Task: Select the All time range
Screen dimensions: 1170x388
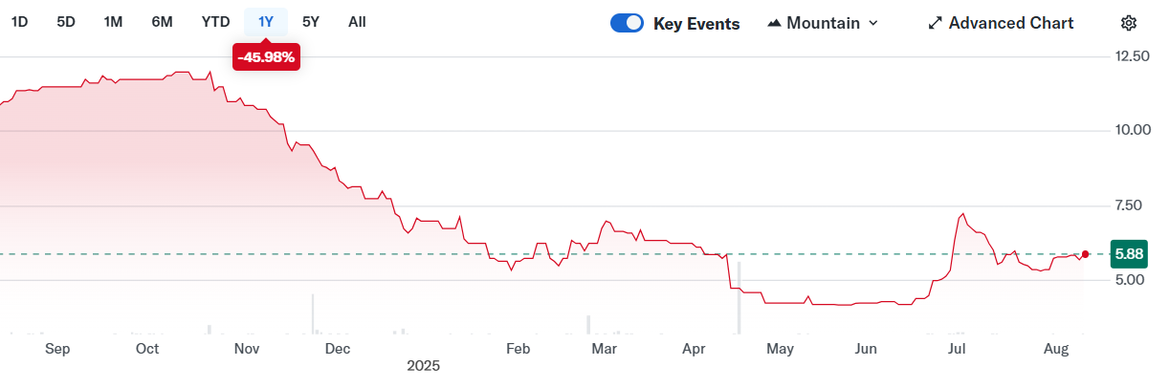Action: click(357, 21)
